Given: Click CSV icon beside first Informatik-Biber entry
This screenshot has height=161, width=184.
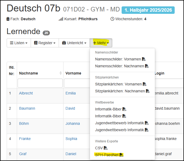Looking at the screenshot, I should [124, 109].
